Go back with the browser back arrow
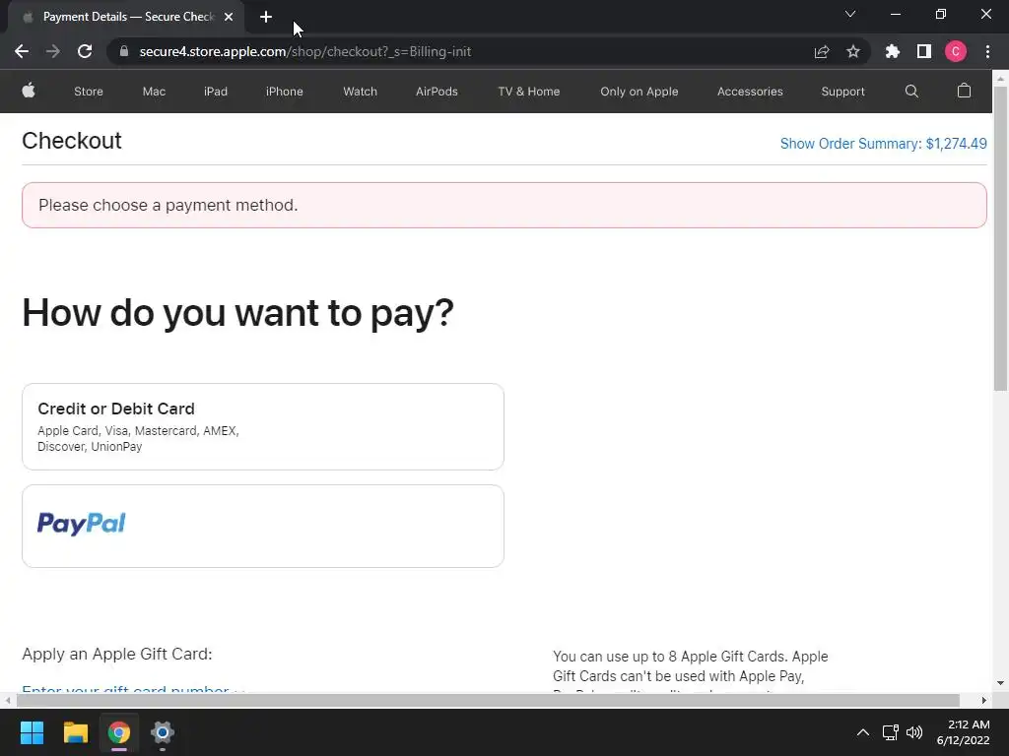 pyautogui.click(x=22, y=51)
